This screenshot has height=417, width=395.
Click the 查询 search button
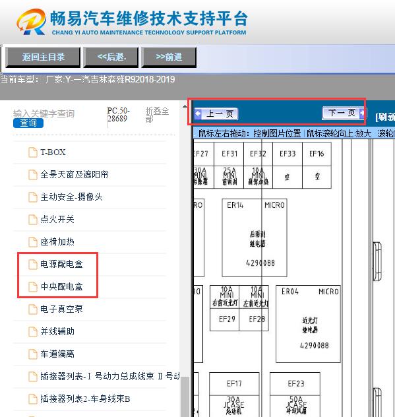coord(28,123)
